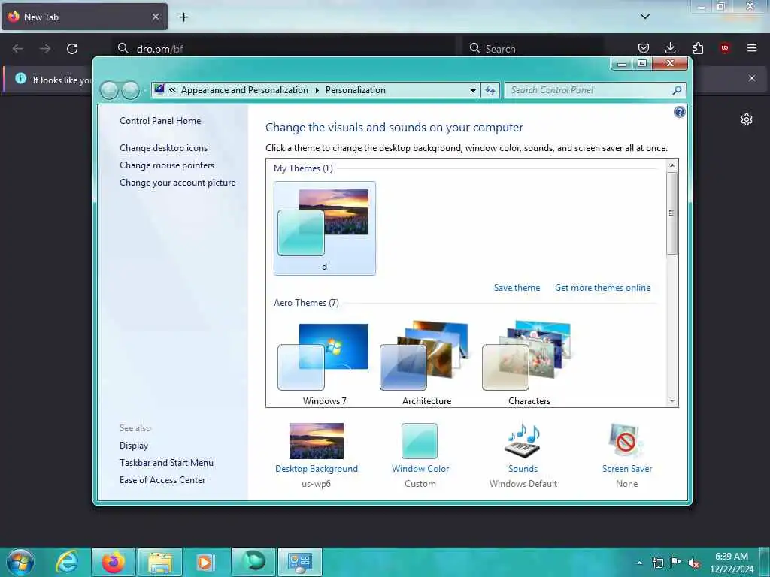
Task: Open a new Firefox tab with plus
Action: coord(183,17)
